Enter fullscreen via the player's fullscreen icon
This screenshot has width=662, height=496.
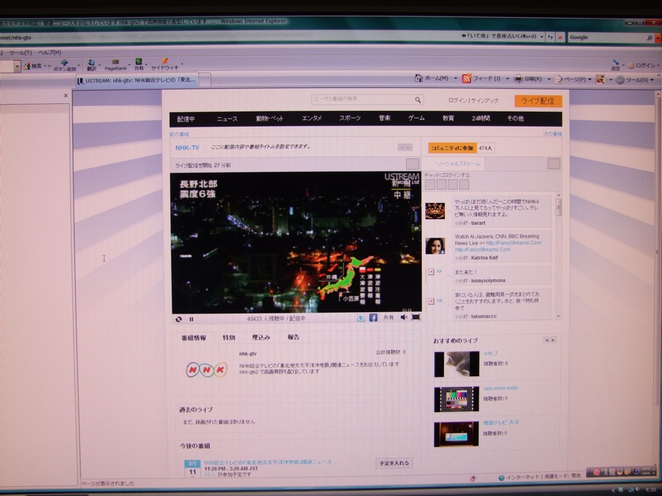416,317
